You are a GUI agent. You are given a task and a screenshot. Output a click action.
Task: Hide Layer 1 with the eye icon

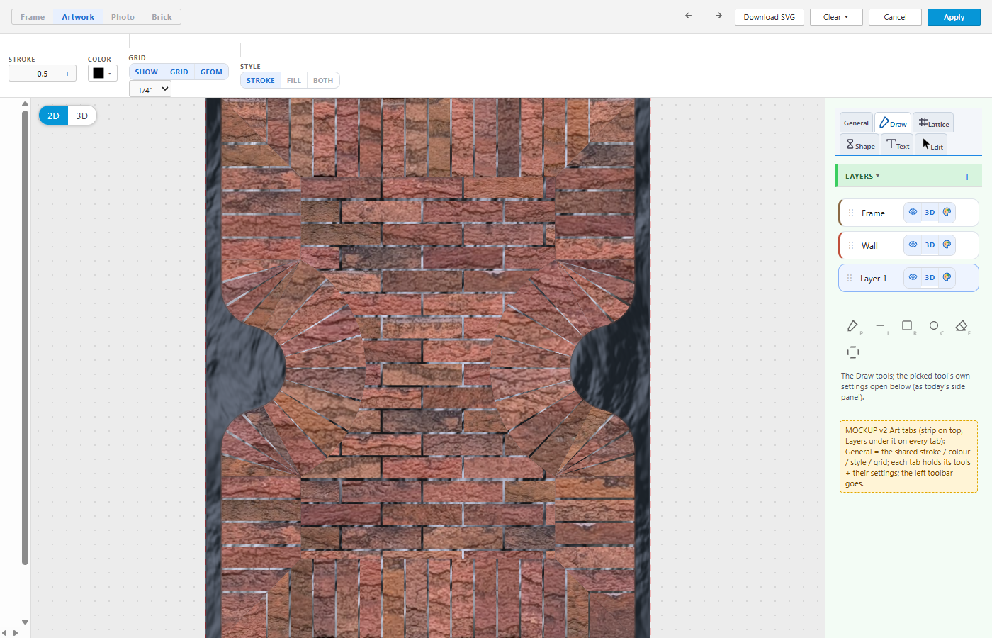coord(913,277)
